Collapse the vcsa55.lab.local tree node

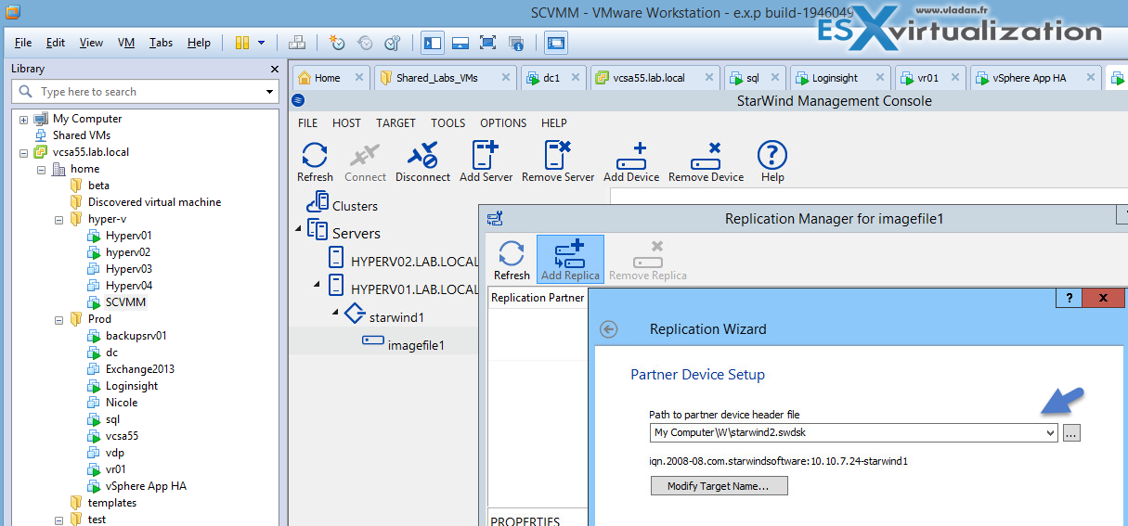click(24, 152)
